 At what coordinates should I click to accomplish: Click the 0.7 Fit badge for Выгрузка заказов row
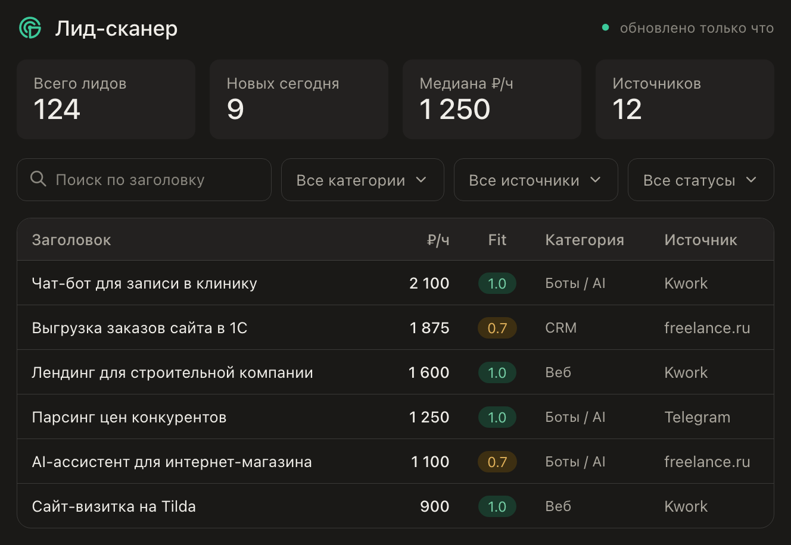(x=497, y=328)
